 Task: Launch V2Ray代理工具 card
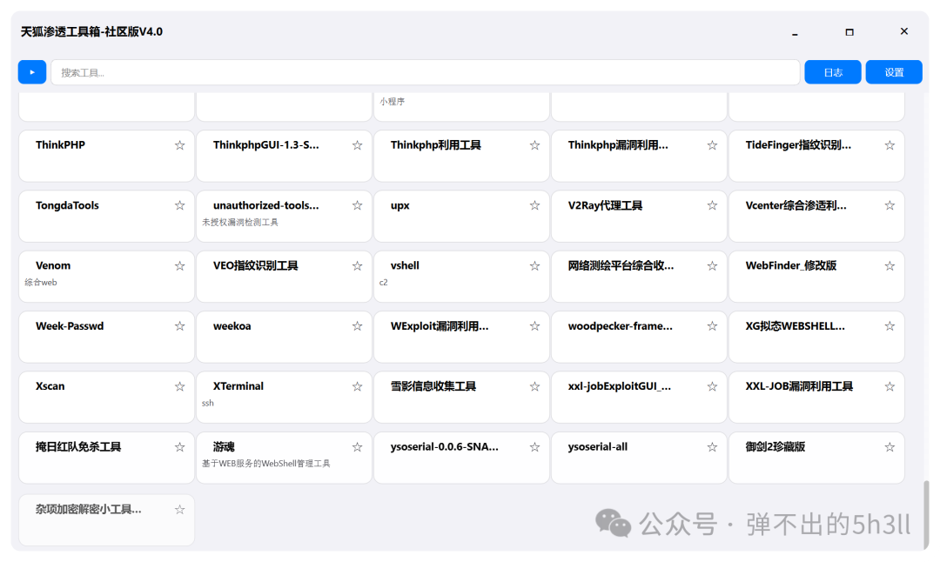(639, 217)
